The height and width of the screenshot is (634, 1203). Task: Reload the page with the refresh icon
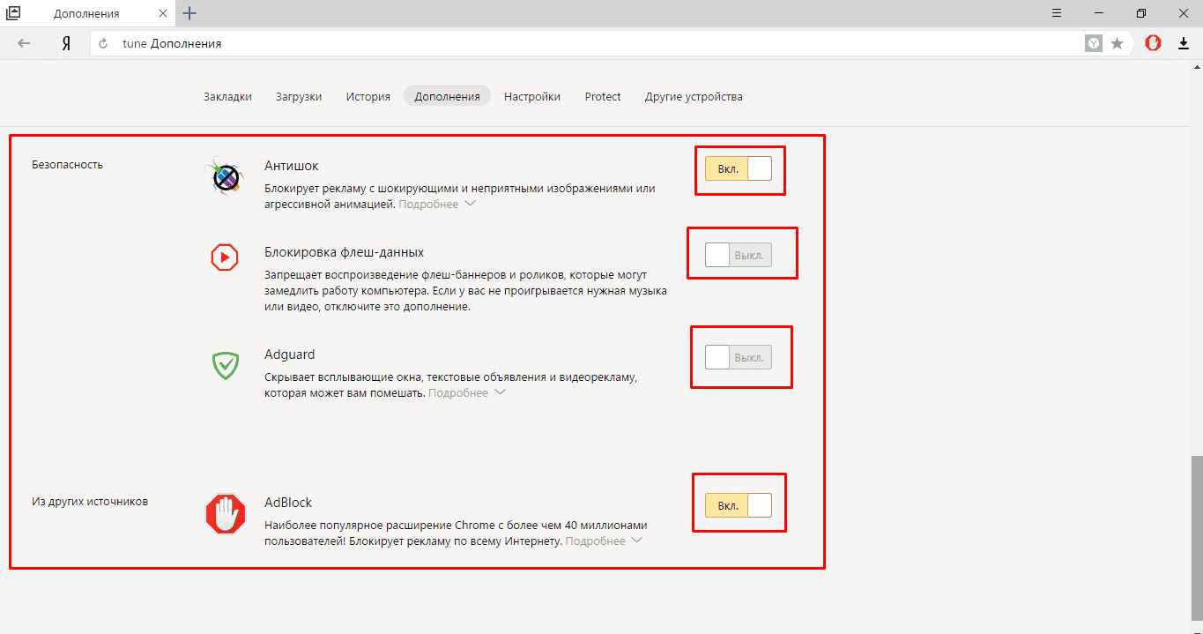104,43
